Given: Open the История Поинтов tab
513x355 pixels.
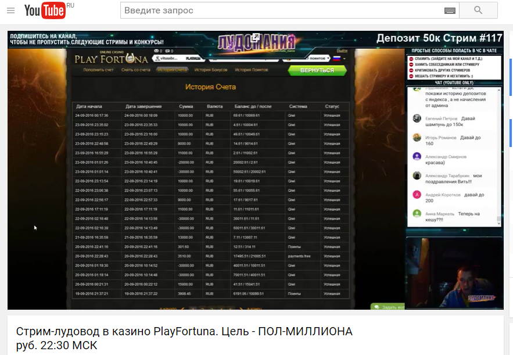Looking at the screenshot, I should 251,70.
